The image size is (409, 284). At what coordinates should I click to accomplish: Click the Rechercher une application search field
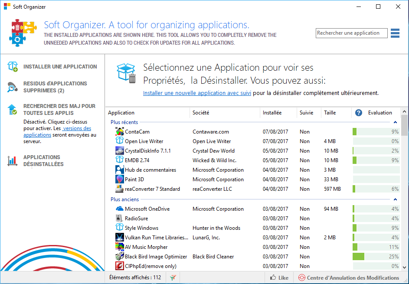pyautogui.click(x=351, y=33)
